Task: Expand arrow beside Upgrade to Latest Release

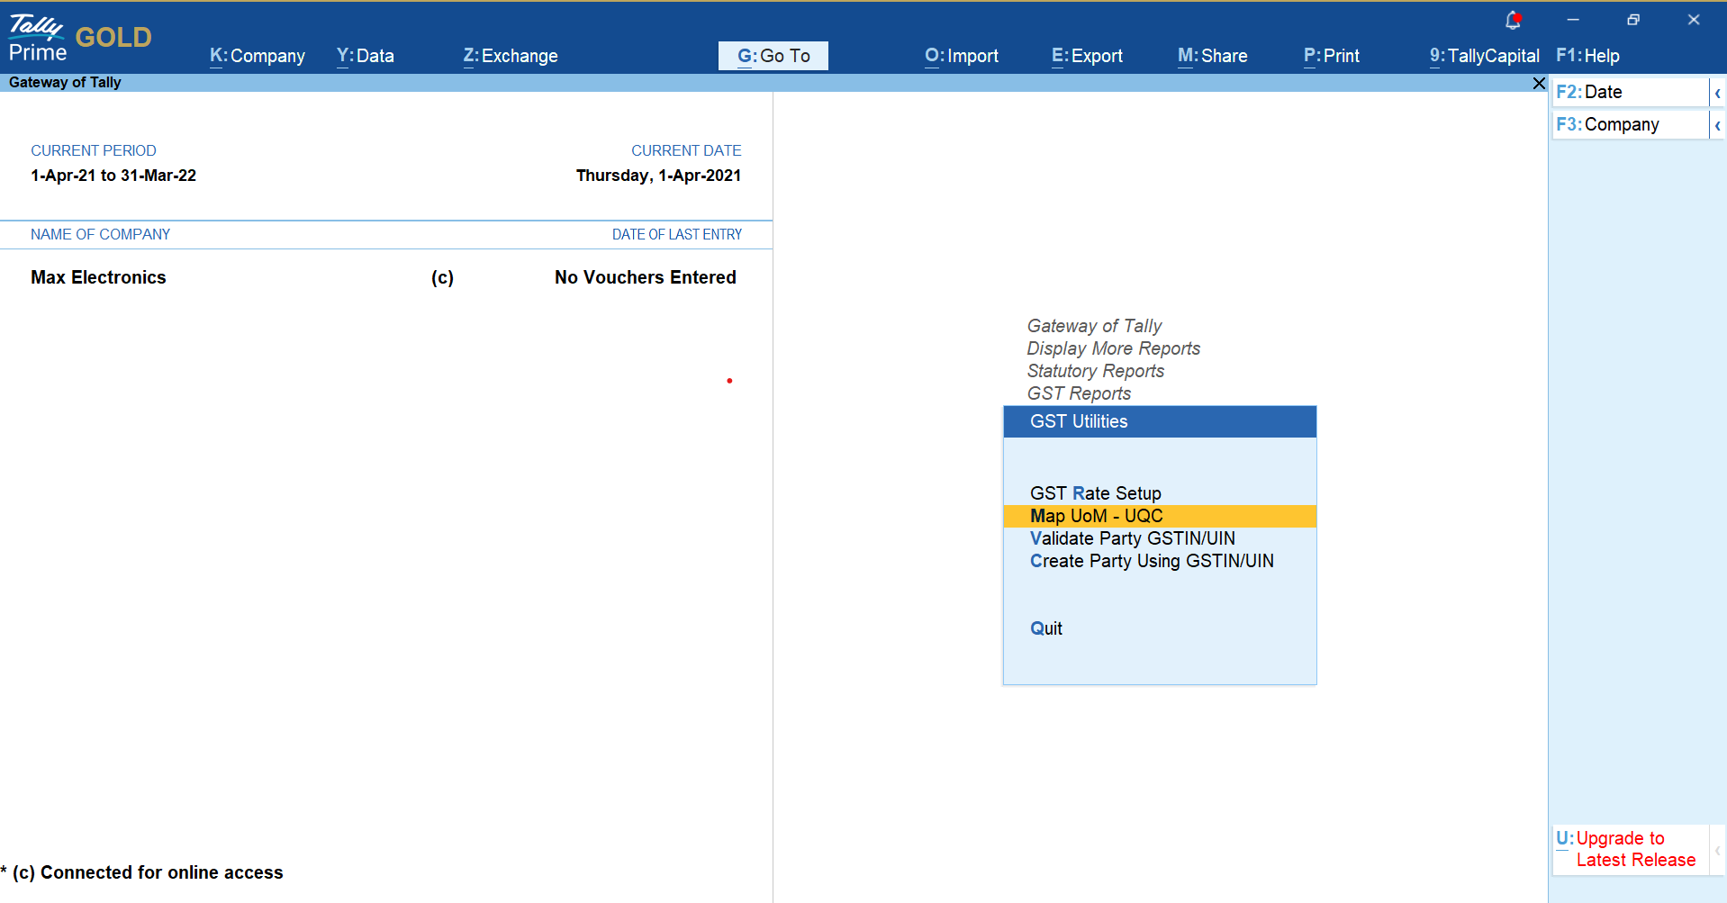Action: 1717,850
